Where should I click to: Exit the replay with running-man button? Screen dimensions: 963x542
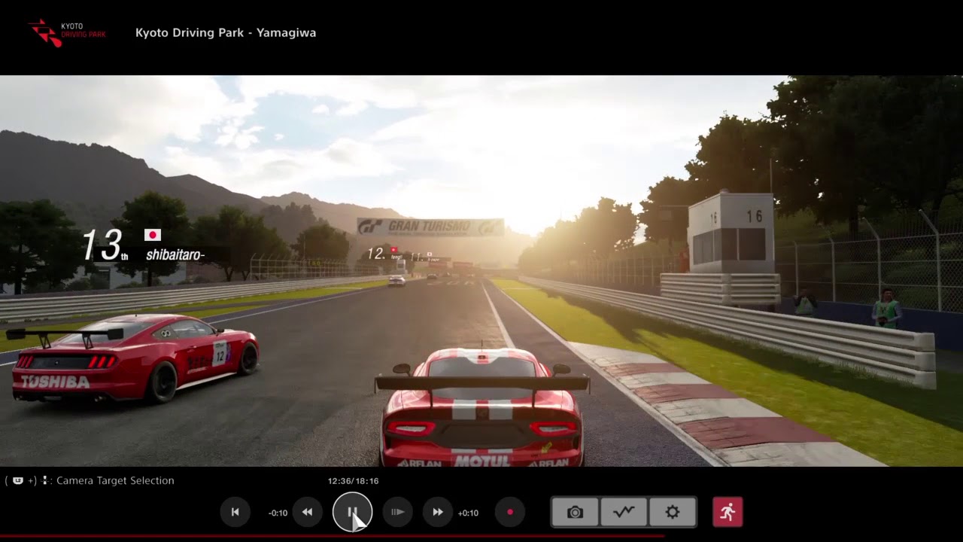pyautogui.click(x=728, y=512)
